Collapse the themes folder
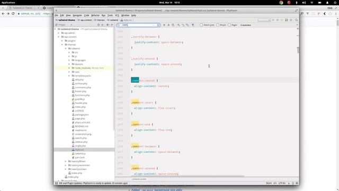This screenshot has width=339, height=191. click(63, 45)
